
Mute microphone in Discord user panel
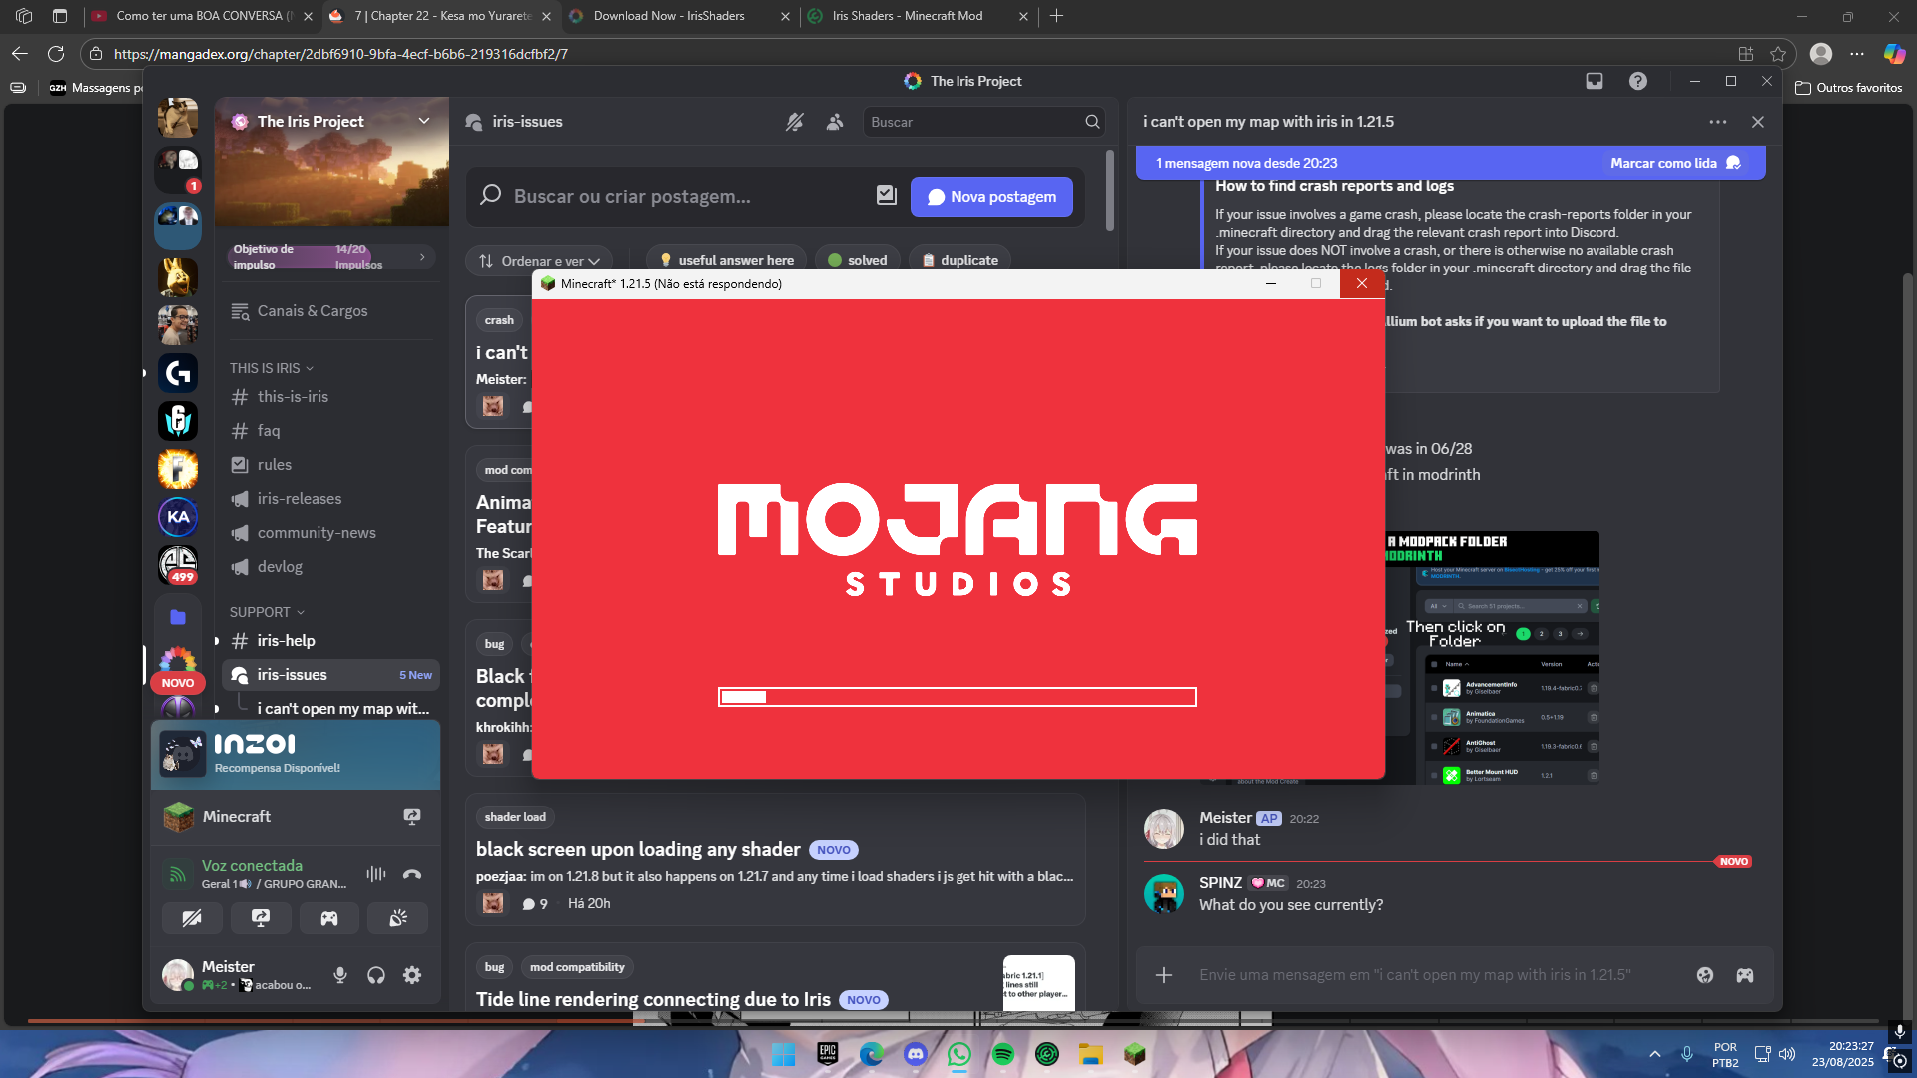[x=340, y=975]
